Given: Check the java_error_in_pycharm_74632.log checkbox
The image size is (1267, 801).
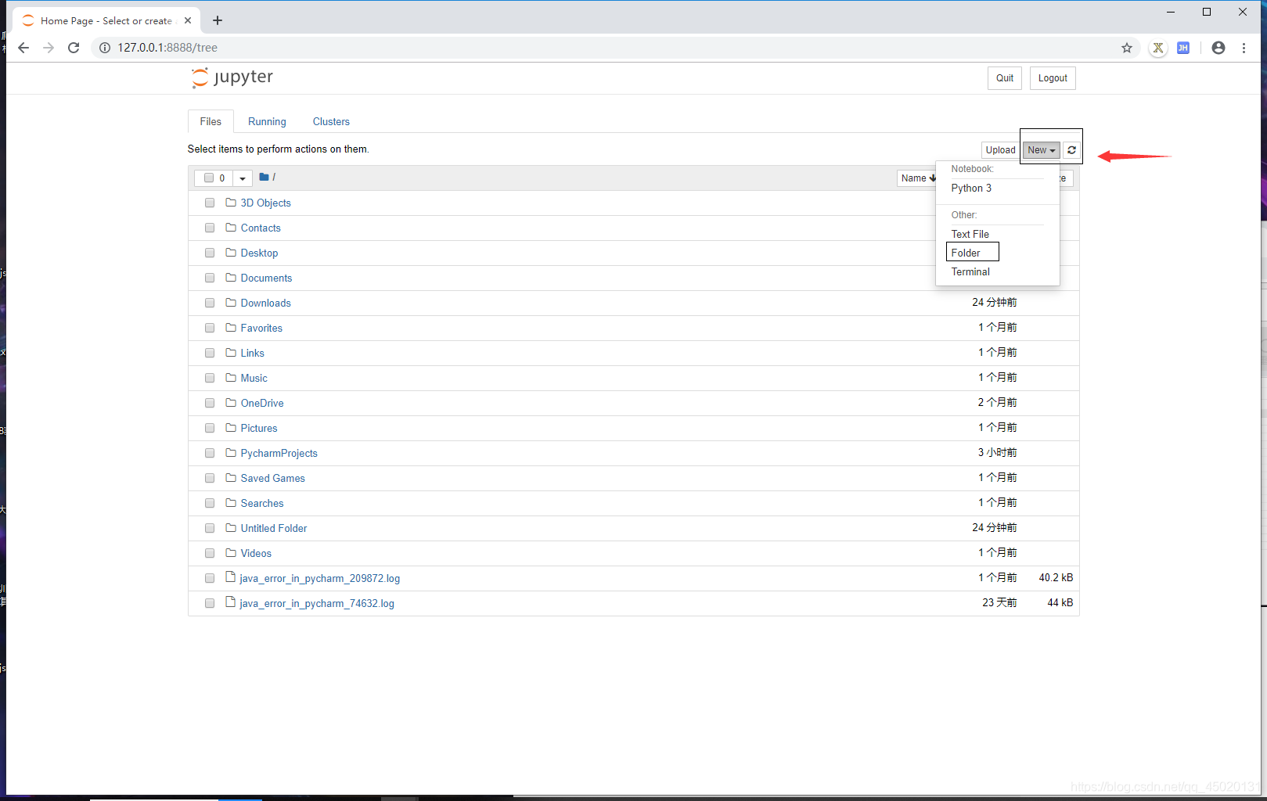Looking at the screenshot, I should 210,603.
